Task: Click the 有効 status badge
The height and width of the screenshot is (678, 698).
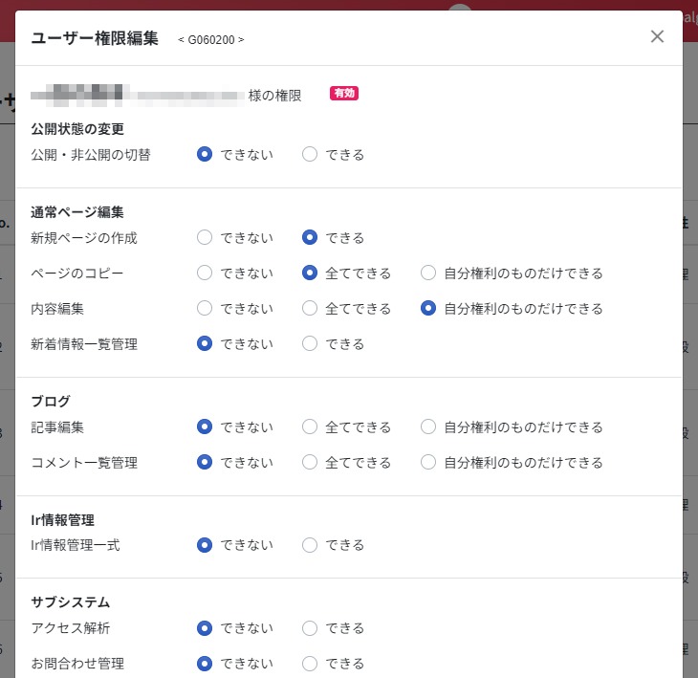Action: 344,94
